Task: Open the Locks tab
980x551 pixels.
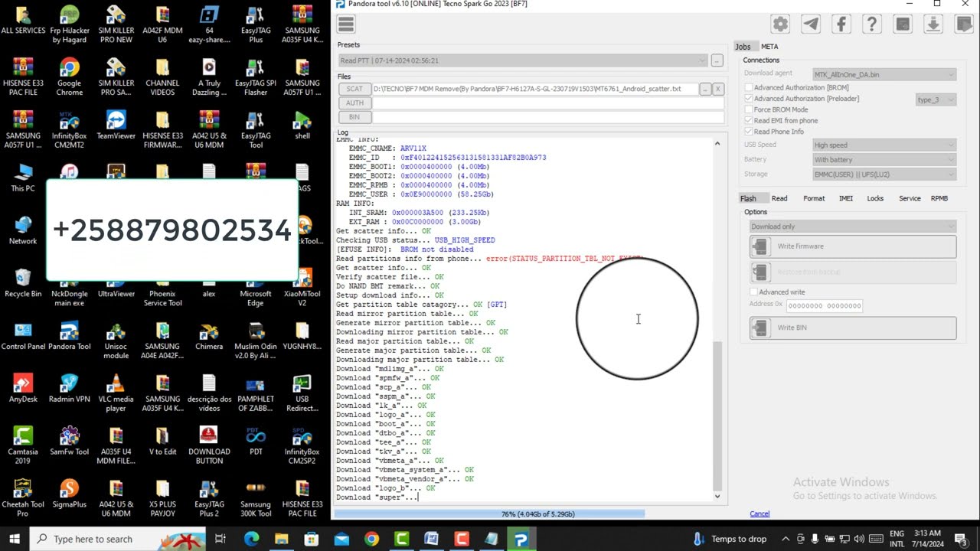Action: point(875,198)
